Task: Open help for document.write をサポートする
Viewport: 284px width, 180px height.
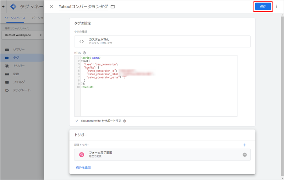Action: pyautogui.click(x=125, y=121)
